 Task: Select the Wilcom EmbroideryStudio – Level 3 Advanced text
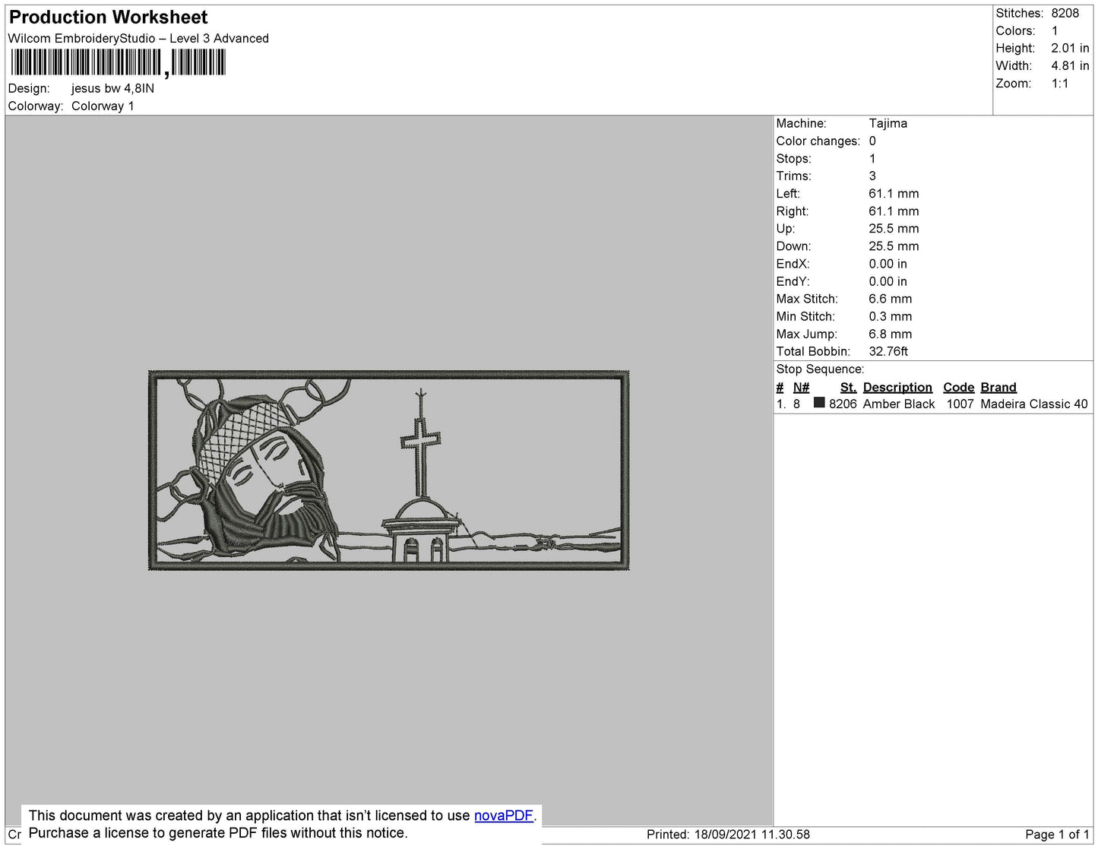[138, 38]
